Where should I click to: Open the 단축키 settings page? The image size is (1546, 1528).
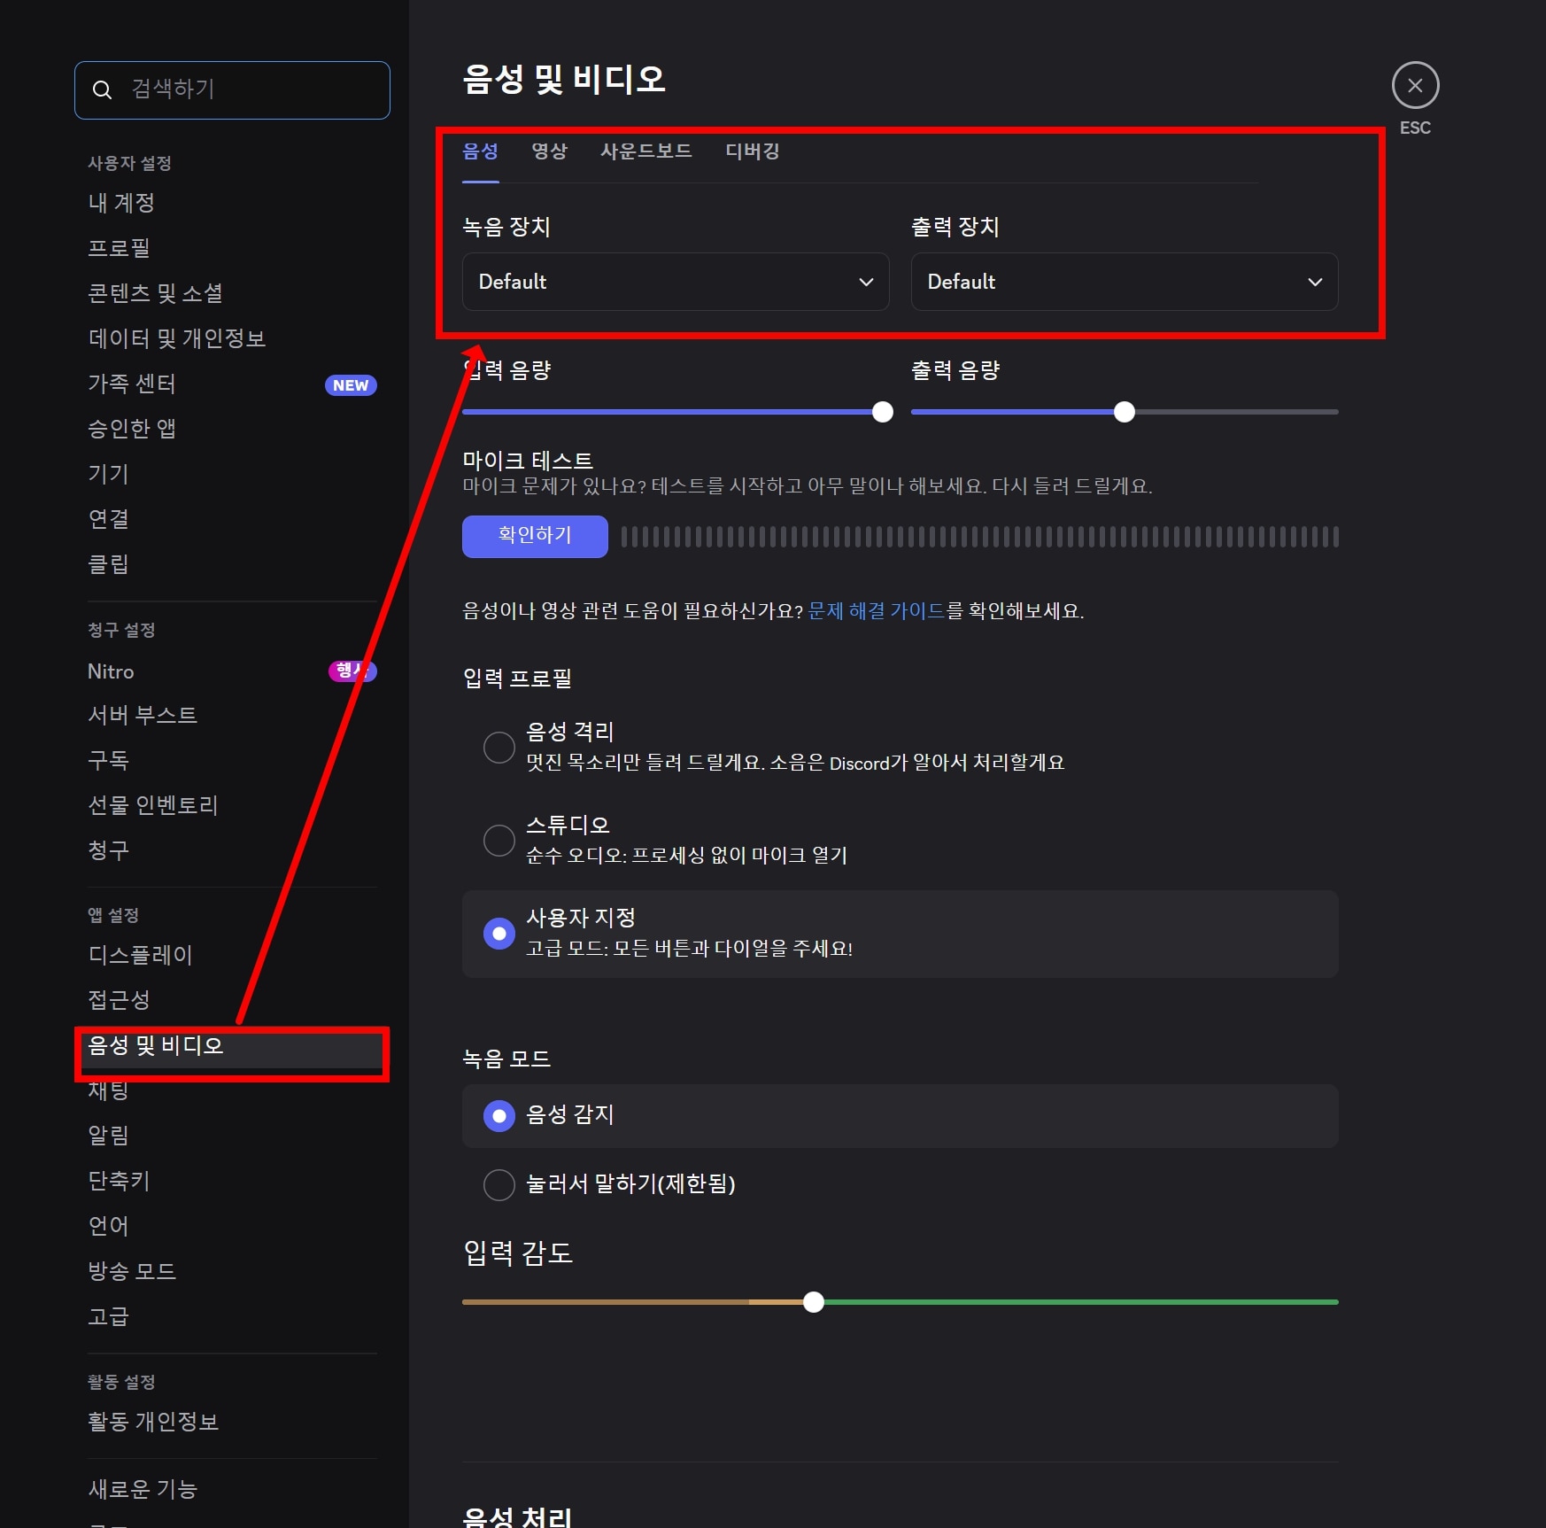coord(119,1180)
